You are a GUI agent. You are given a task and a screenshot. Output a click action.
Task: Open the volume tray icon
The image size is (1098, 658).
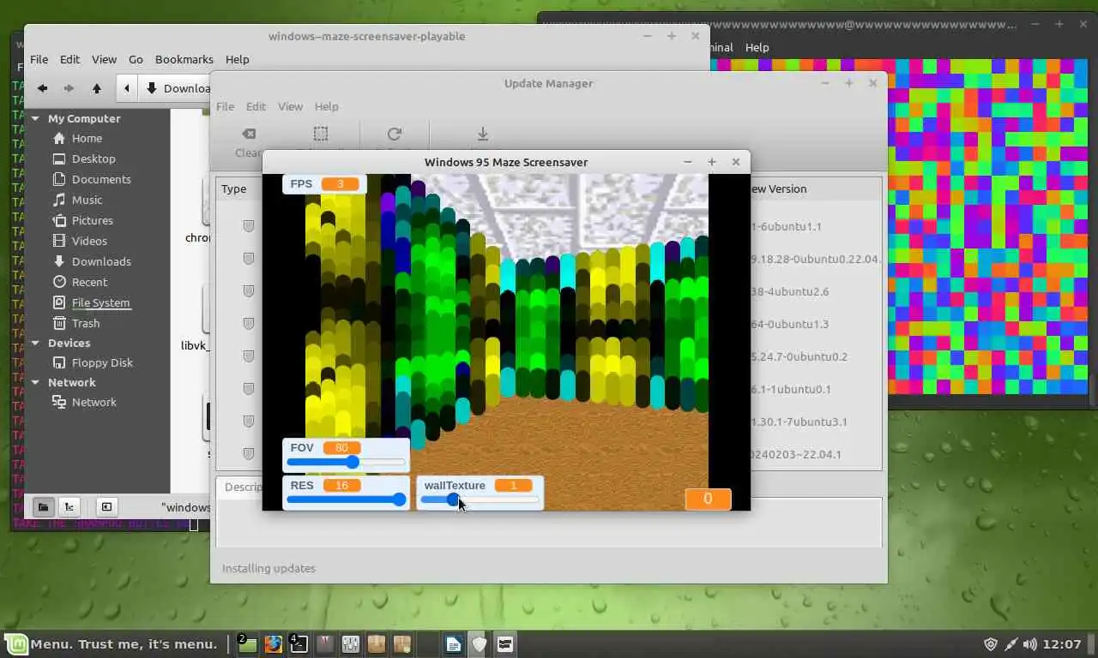click(1029, 643)
